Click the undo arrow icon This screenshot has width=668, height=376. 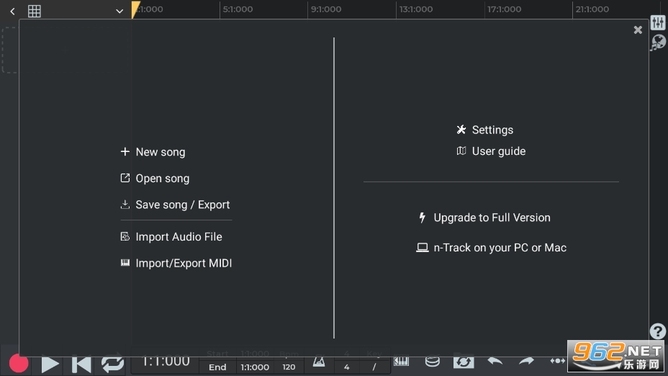495,362
